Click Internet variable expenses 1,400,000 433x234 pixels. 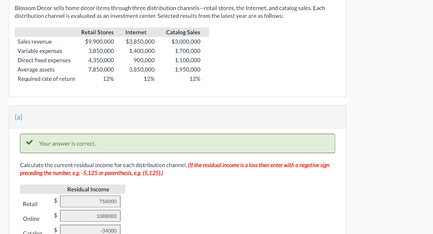tap(142, 51)
